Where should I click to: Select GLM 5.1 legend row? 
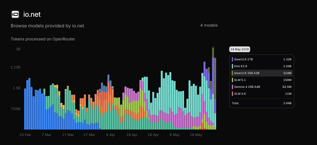(262, 80)
